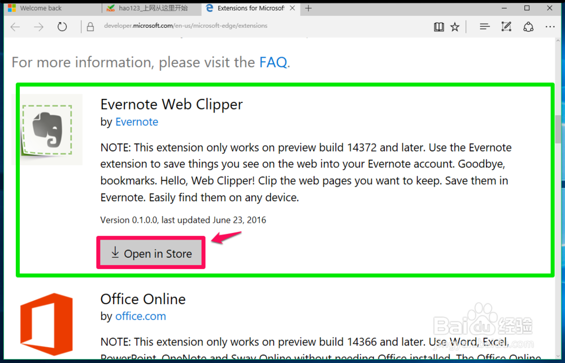Maximize the Edge browser window
The height and width of the screenshot is (363, 565).
click(x=527, y=8)
